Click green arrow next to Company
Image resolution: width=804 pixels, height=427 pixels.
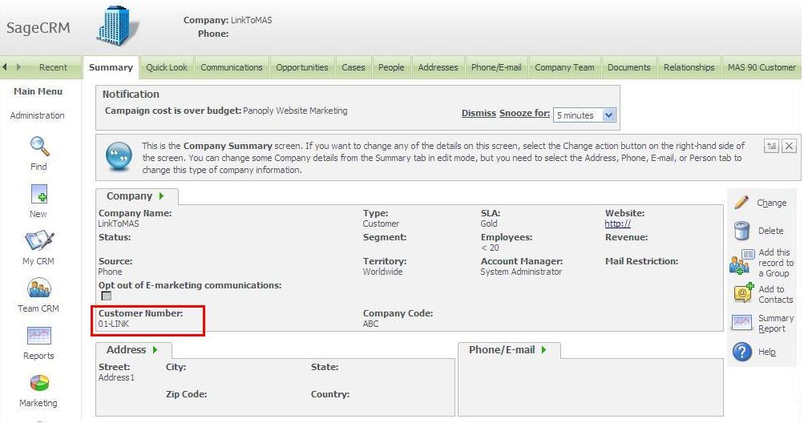[161, 195]
